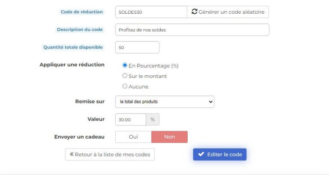Set Envoyer un cadeau to Non
This screenshot has height=175, width=329.
point(169,137)
